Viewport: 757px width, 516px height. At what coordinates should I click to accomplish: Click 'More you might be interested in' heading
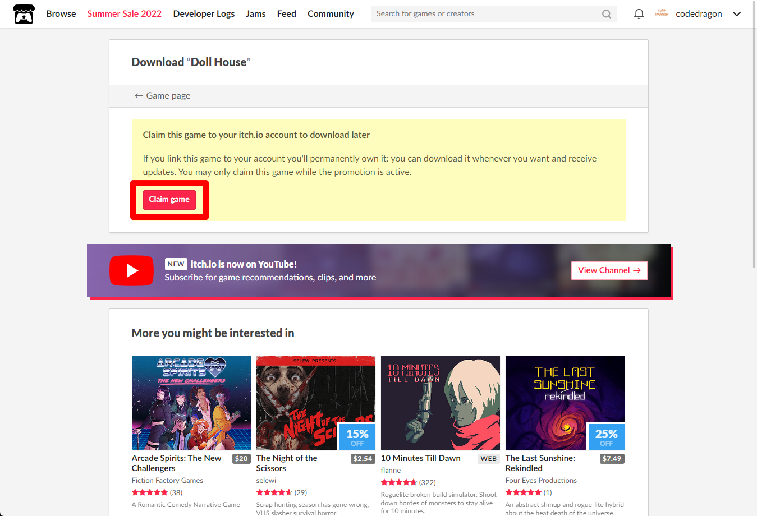point(213,333)
